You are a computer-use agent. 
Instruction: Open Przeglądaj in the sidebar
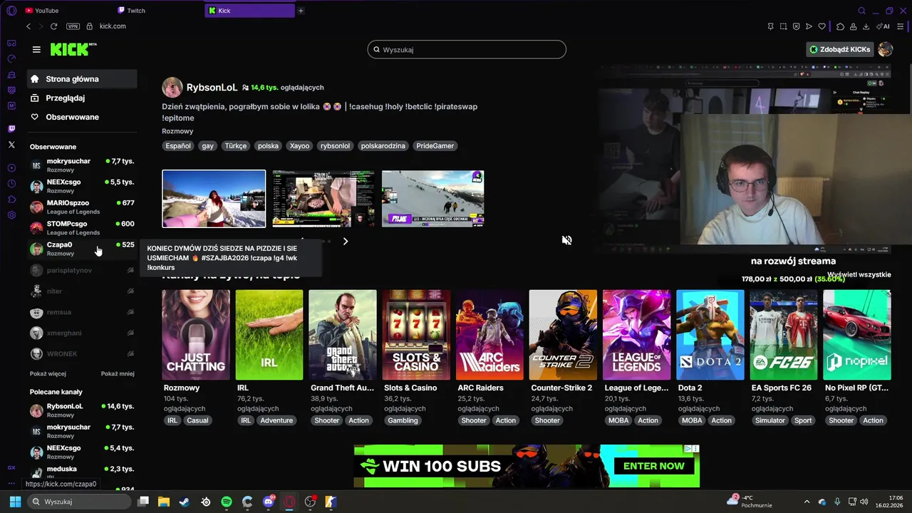coord(83,98)
